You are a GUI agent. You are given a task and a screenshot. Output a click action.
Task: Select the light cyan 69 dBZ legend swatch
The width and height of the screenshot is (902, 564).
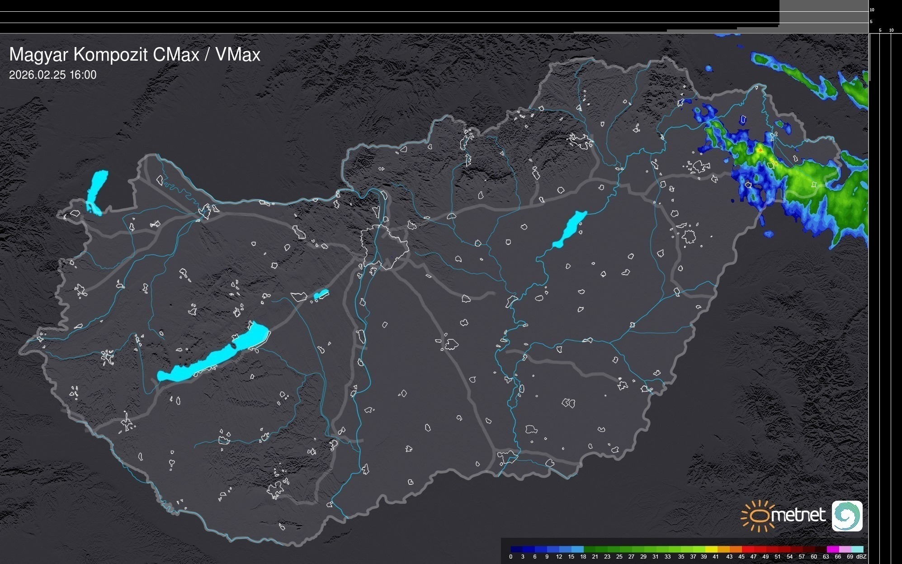click(x=857, y=549)
